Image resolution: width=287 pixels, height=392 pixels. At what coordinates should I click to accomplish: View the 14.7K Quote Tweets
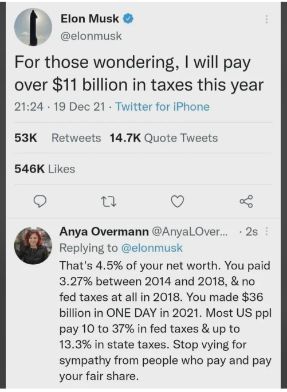coord(164,138)
